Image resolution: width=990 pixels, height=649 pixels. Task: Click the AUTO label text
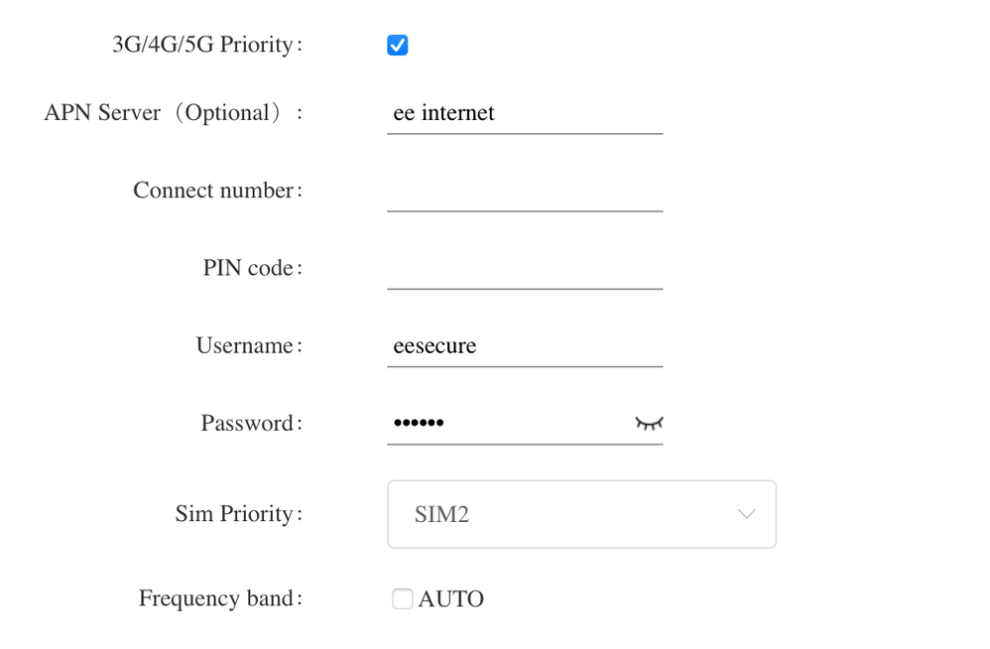click(451, 599)
